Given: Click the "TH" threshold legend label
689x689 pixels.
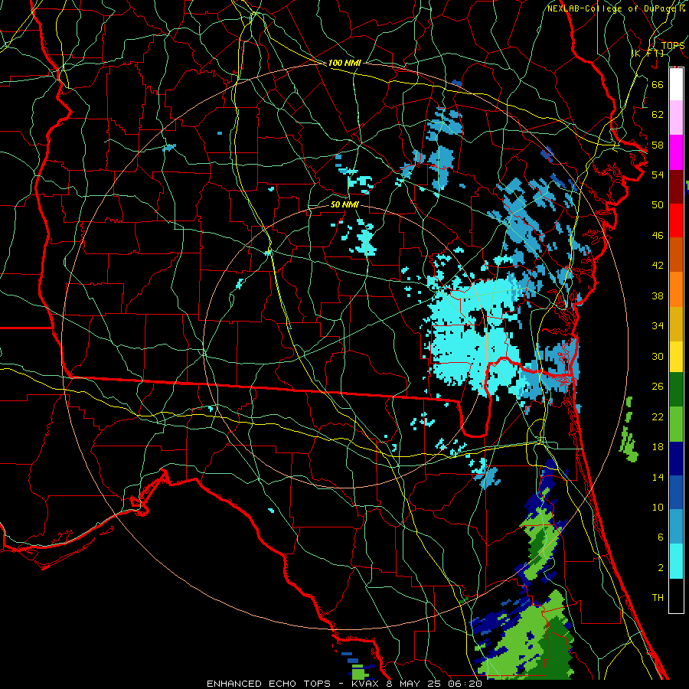Looking at the screenshot, I should pyautogui.click(x=658, y=598).
